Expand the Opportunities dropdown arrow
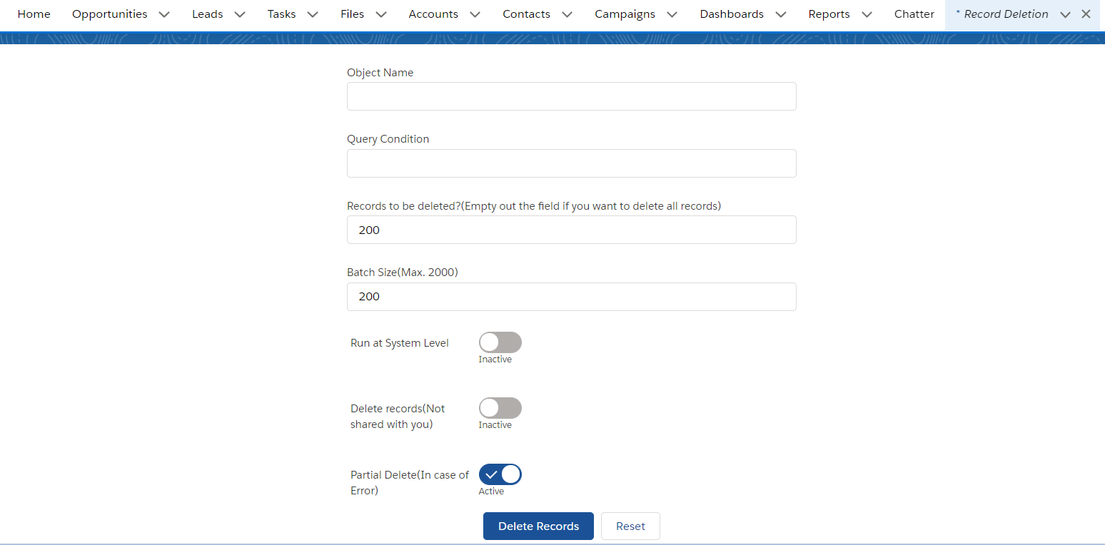Image resolution: width=1105 pixels, height=545 pixels. pos(165,14)
